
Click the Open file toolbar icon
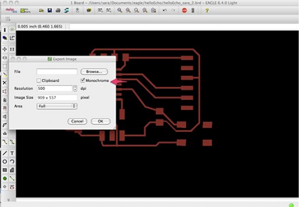tap(41, 10)
